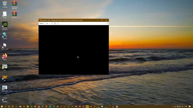
Task: Open the Windows Start menu
Action: pos(2,106)
